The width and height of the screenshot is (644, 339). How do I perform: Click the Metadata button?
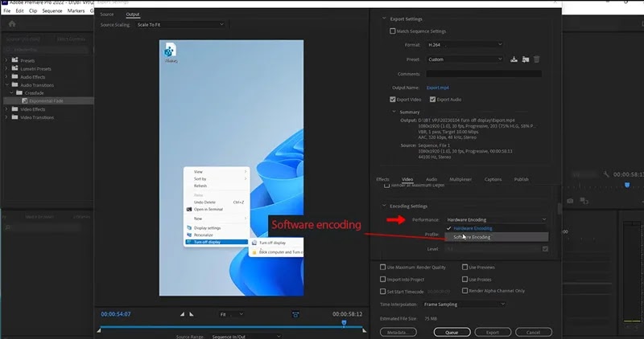(398, 332)
